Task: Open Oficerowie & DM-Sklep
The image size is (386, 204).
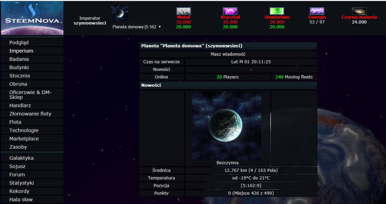Action: point(30,95)
